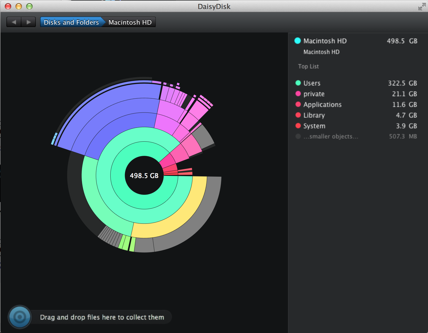Open Disks and Folders breadcrumb

click(x=71, y=22)
